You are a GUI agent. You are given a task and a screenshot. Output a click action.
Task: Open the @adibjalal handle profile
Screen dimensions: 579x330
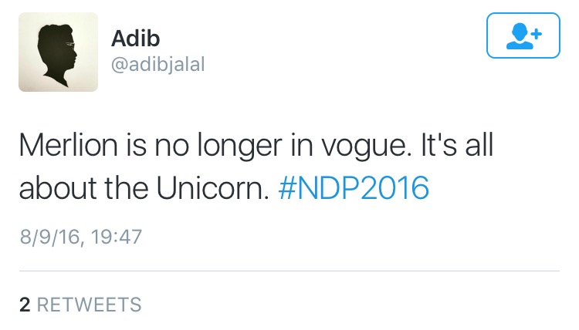pyautogui.click(x=157, y=66)
